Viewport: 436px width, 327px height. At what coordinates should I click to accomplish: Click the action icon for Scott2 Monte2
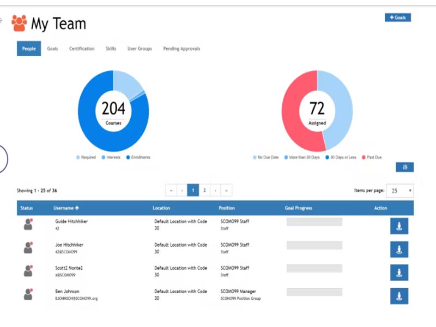point(399,272)
